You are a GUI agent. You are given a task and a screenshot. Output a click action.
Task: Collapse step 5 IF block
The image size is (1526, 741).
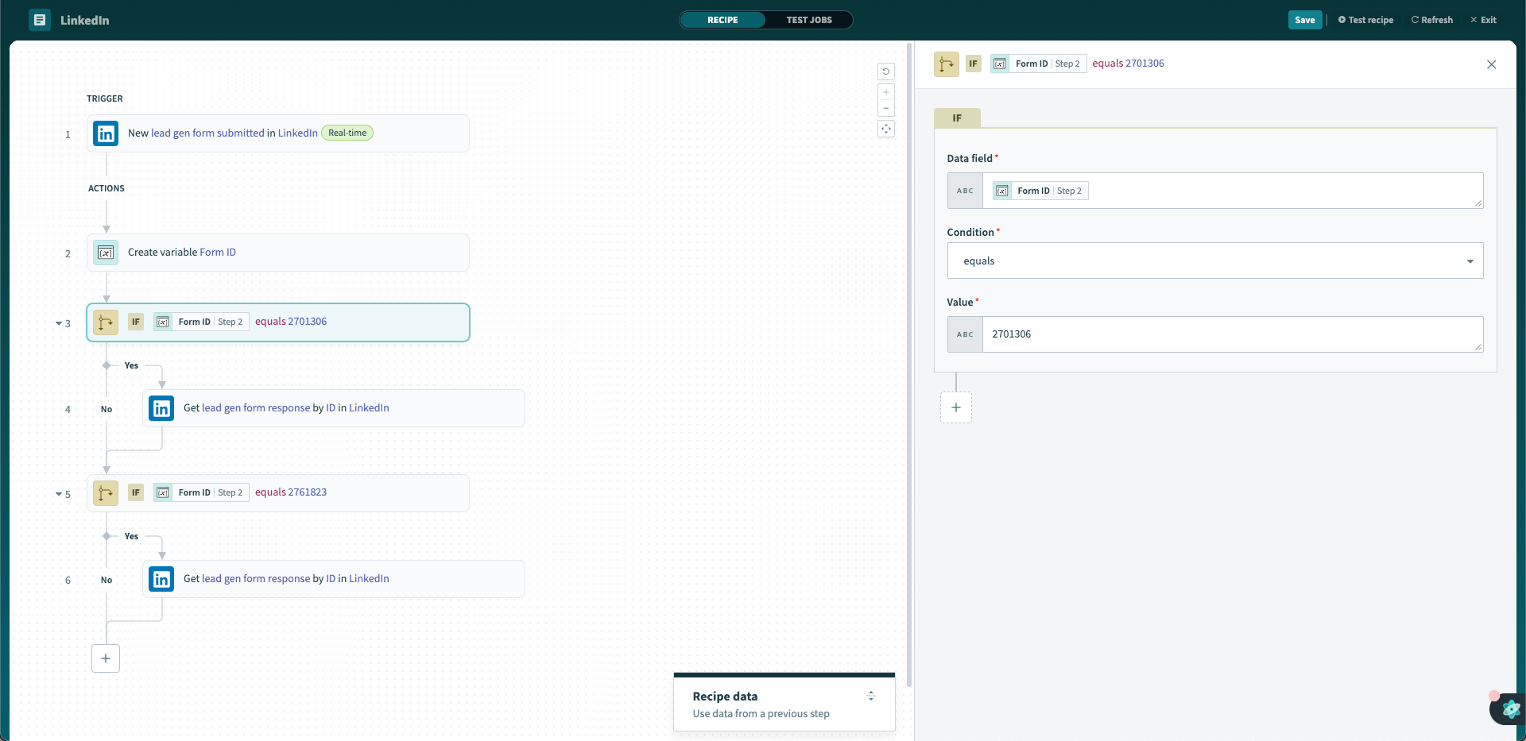tap(59, 494)
